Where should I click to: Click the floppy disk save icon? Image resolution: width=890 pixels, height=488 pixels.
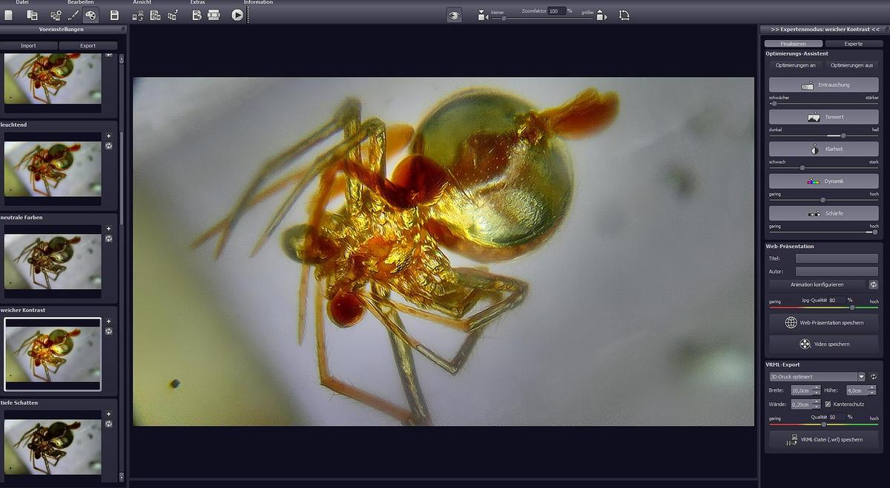pos(114,15)
